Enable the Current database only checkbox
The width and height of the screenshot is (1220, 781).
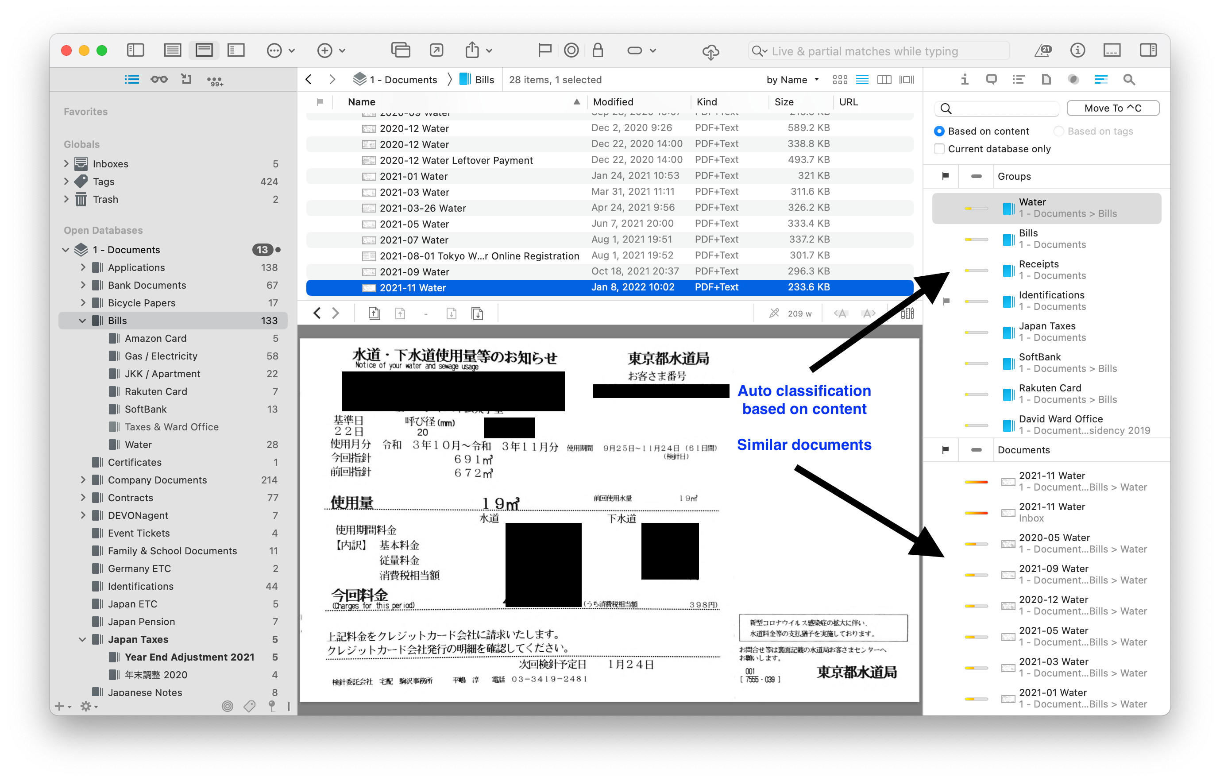[x=939, y=149]
